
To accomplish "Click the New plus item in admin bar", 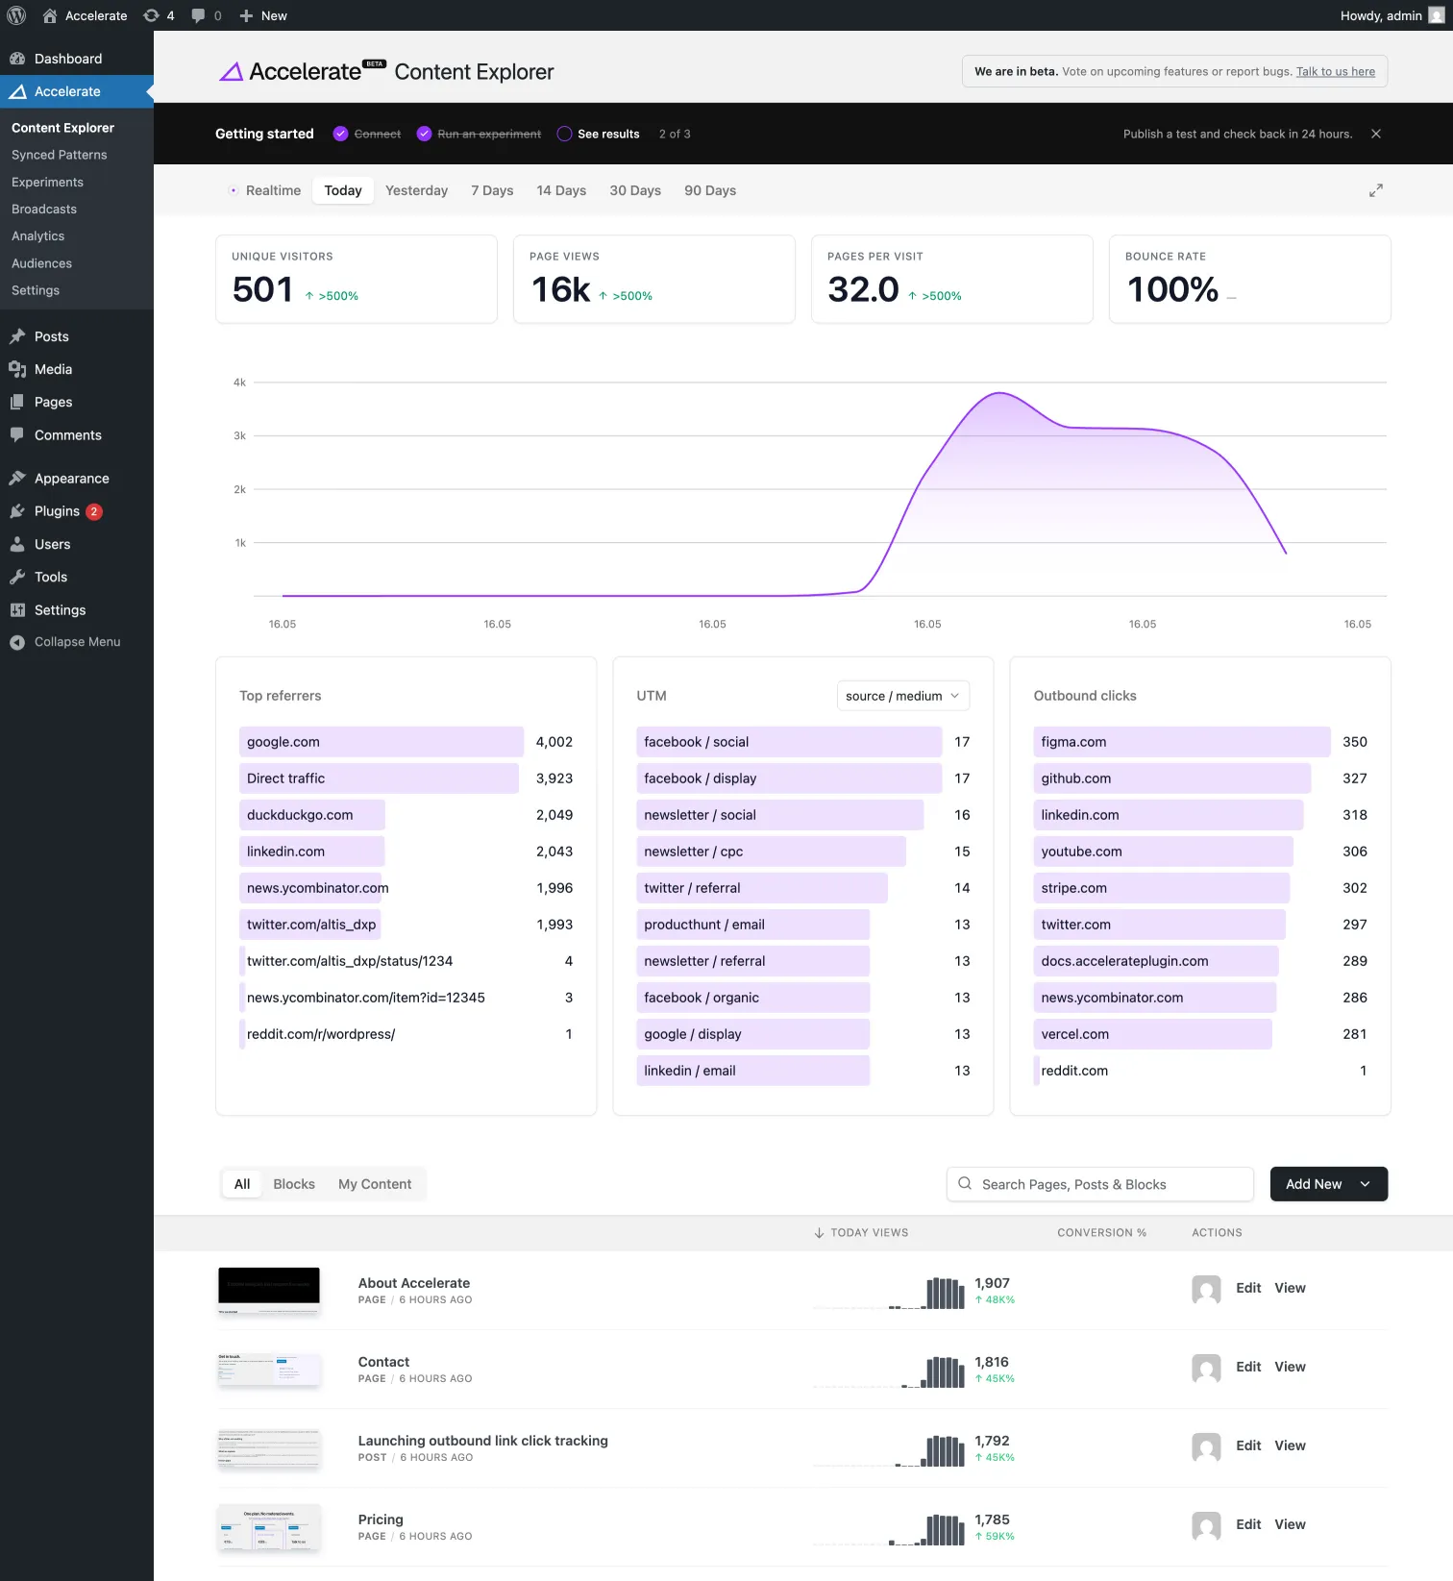I will [x=263, y=15].
